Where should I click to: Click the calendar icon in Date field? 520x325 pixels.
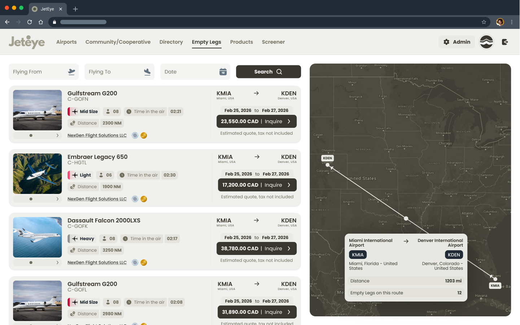[223, 71]
